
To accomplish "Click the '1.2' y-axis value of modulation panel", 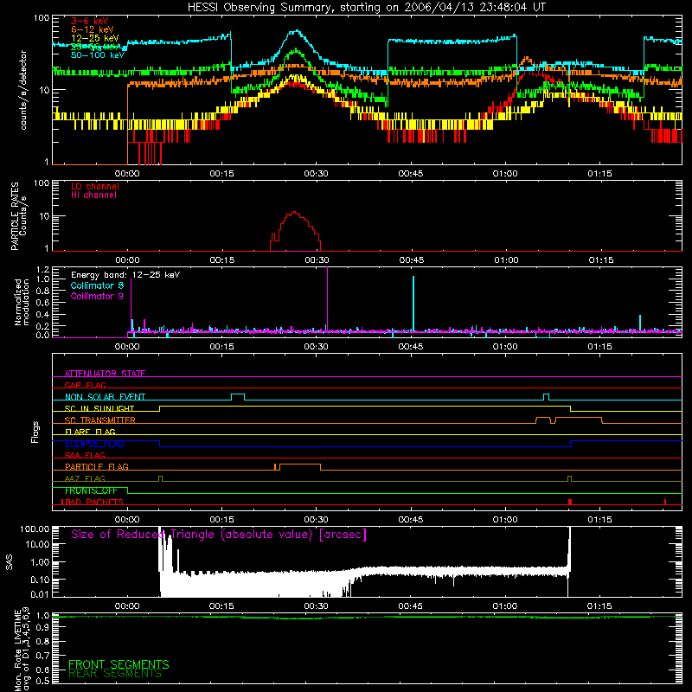I will coord(42,270).
